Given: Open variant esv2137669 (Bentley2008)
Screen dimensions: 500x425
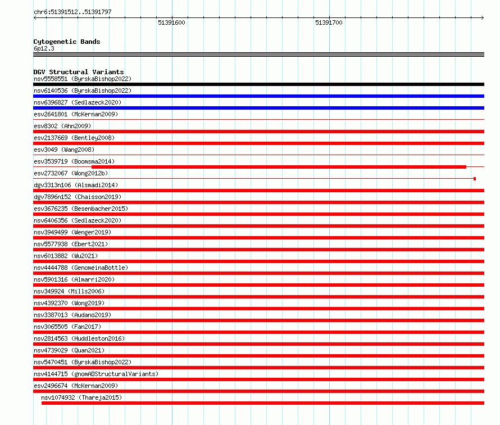Looking at the screenshot, I should click(x=74, y=138).
